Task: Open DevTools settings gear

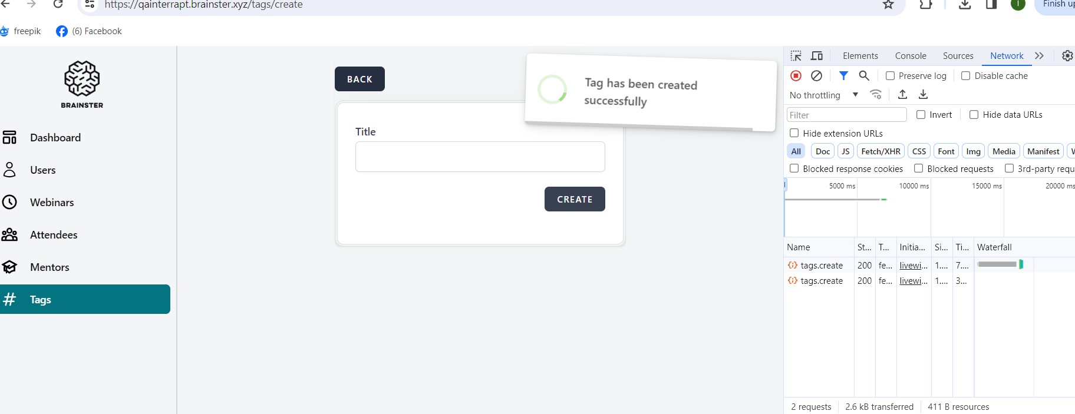Action: 1067,56
